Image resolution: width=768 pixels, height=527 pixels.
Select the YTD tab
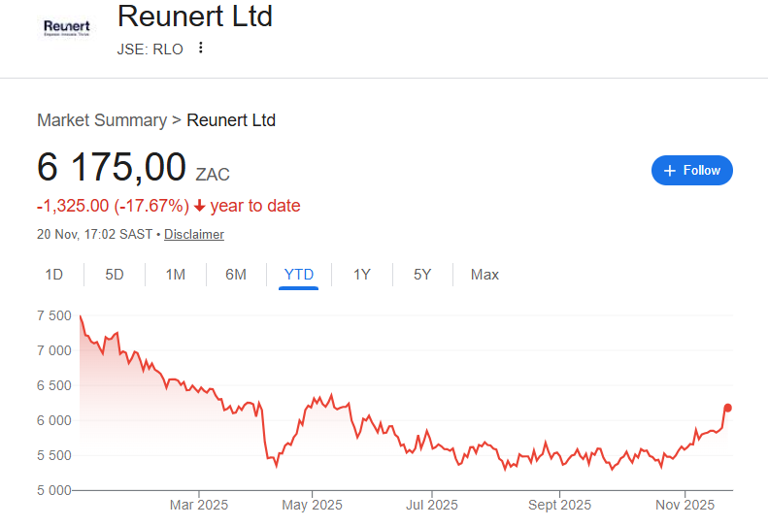point(298,275)
